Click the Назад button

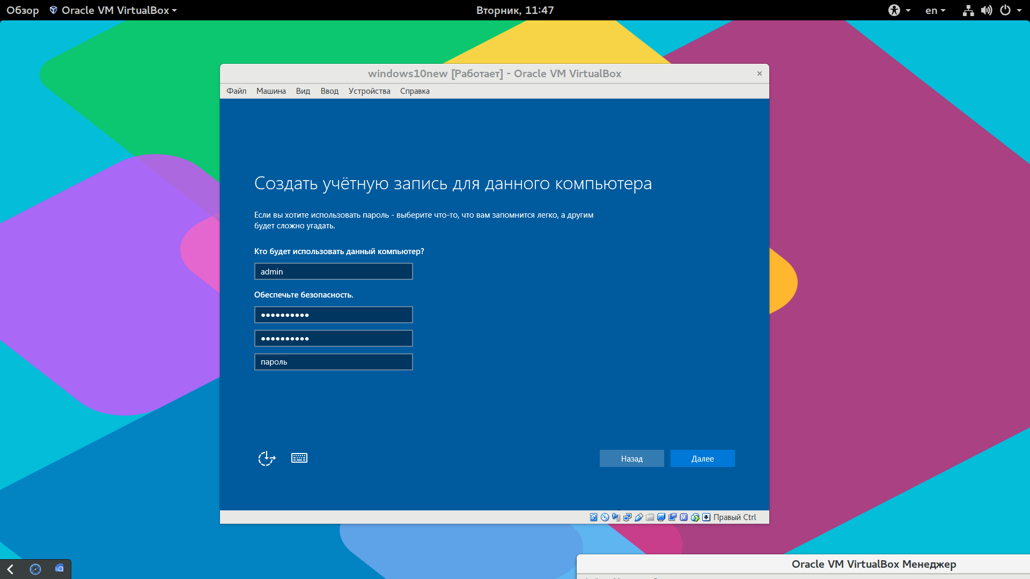tap(632, 458)
